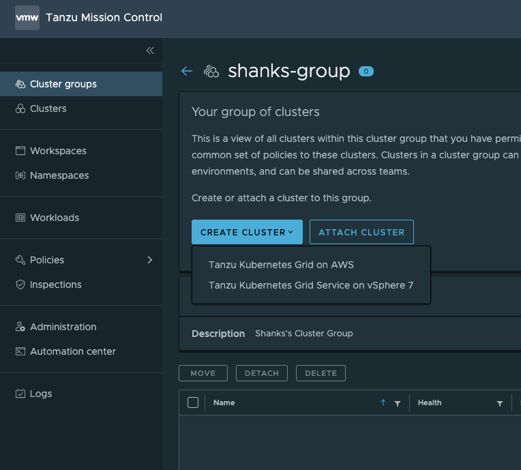The height and width of the screenshot is (470, 521).
Task: Go to Automation center
Action: [x=73, y=351]
